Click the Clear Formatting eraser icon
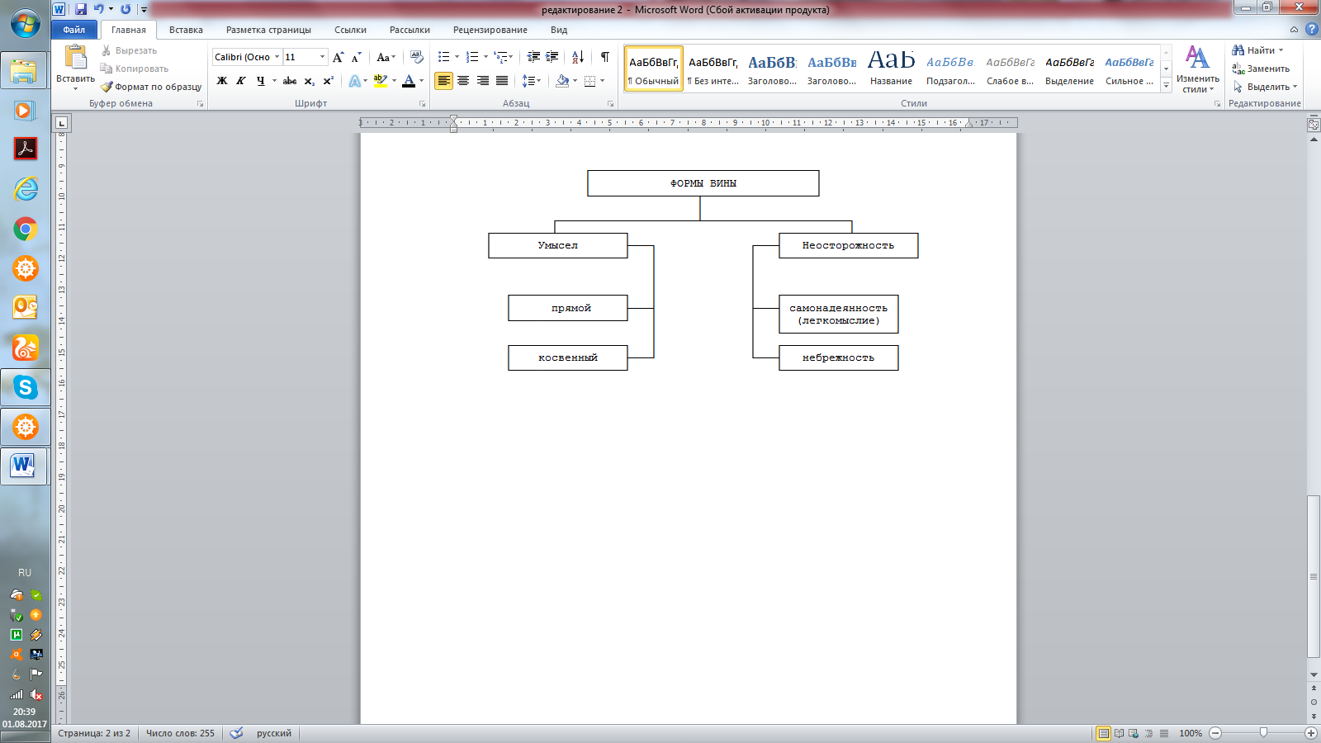The height and width of the screenshot is (743, 1321). click(x=417, y=57)
